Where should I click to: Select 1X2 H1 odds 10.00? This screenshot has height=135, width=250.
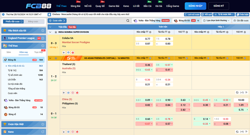[x=241, y=100]
